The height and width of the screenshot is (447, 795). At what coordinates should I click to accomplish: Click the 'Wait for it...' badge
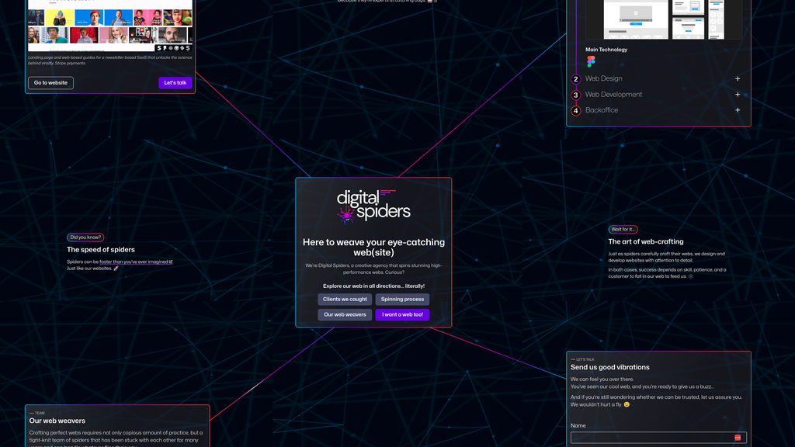pyautogui.click(x=623, y=229)
